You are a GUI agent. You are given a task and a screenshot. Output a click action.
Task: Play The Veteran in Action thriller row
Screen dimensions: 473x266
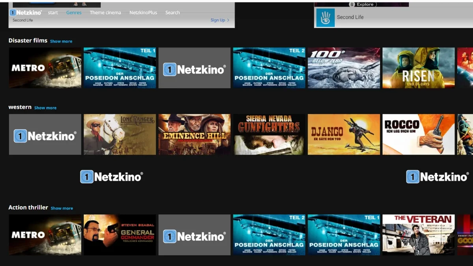point(418,235)
